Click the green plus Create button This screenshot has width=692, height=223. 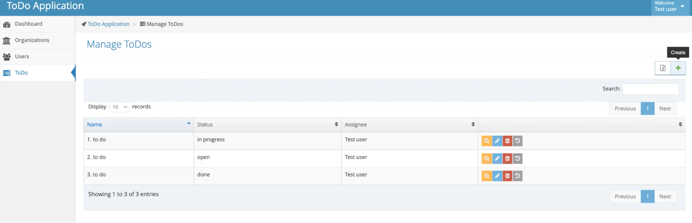click(x=678, y=68)
